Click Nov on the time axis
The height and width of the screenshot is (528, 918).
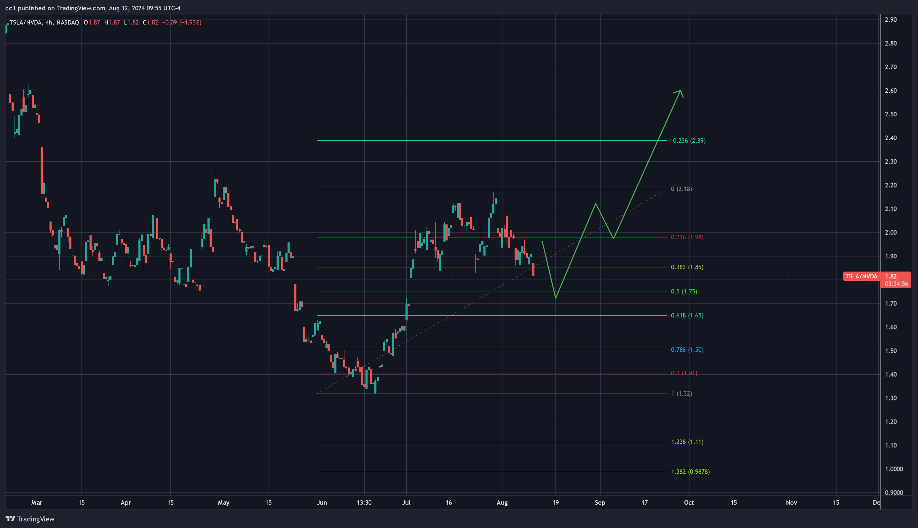click(791, 503)
